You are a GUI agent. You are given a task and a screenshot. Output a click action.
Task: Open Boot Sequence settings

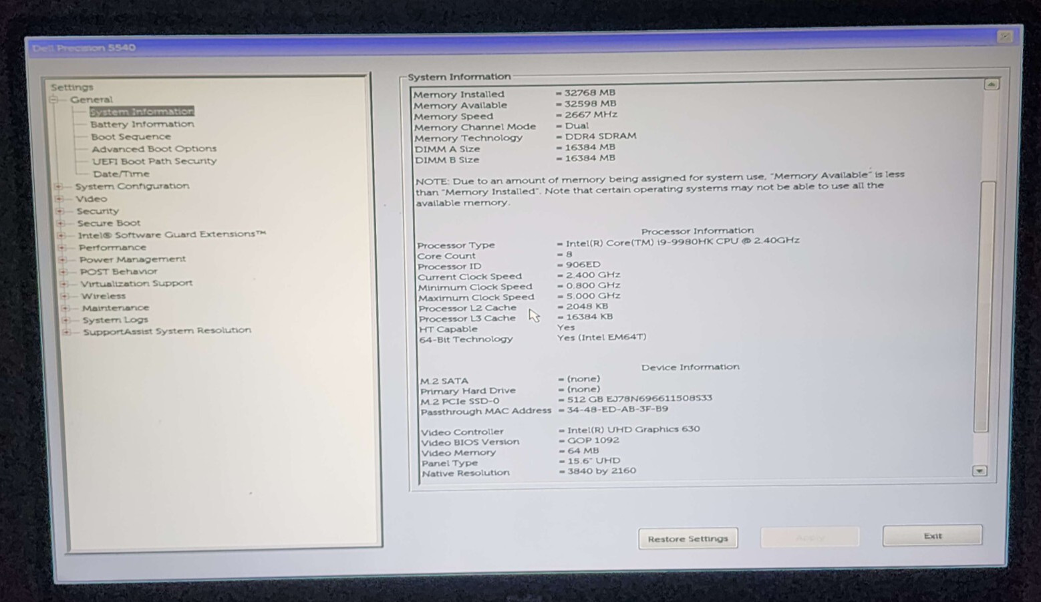point(131,136)
